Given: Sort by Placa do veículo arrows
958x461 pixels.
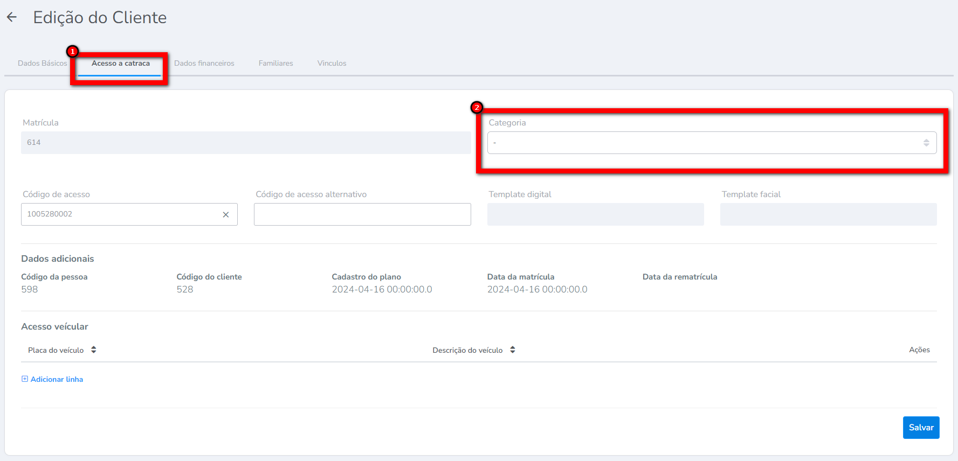Looking at the screenshot, I should tap(94, 350).
